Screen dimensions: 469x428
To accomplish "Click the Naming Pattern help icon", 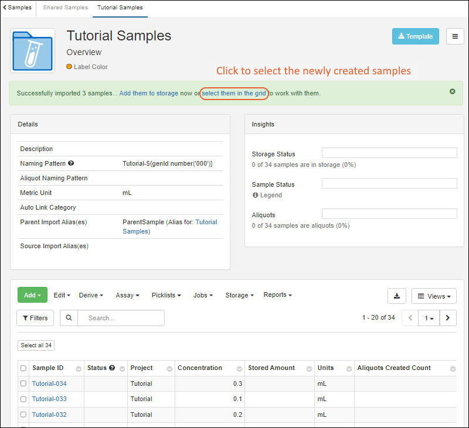I will point(71,164).
